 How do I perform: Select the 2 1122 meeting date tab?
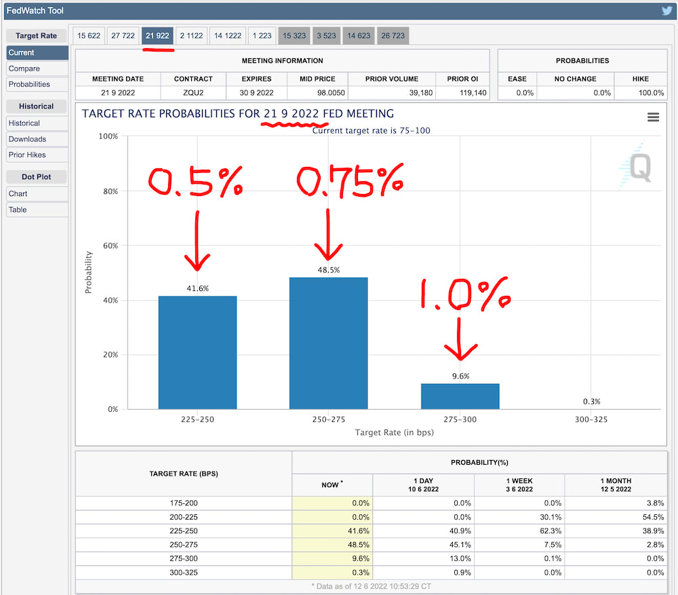pyautogui.click(x=191, y=36)
